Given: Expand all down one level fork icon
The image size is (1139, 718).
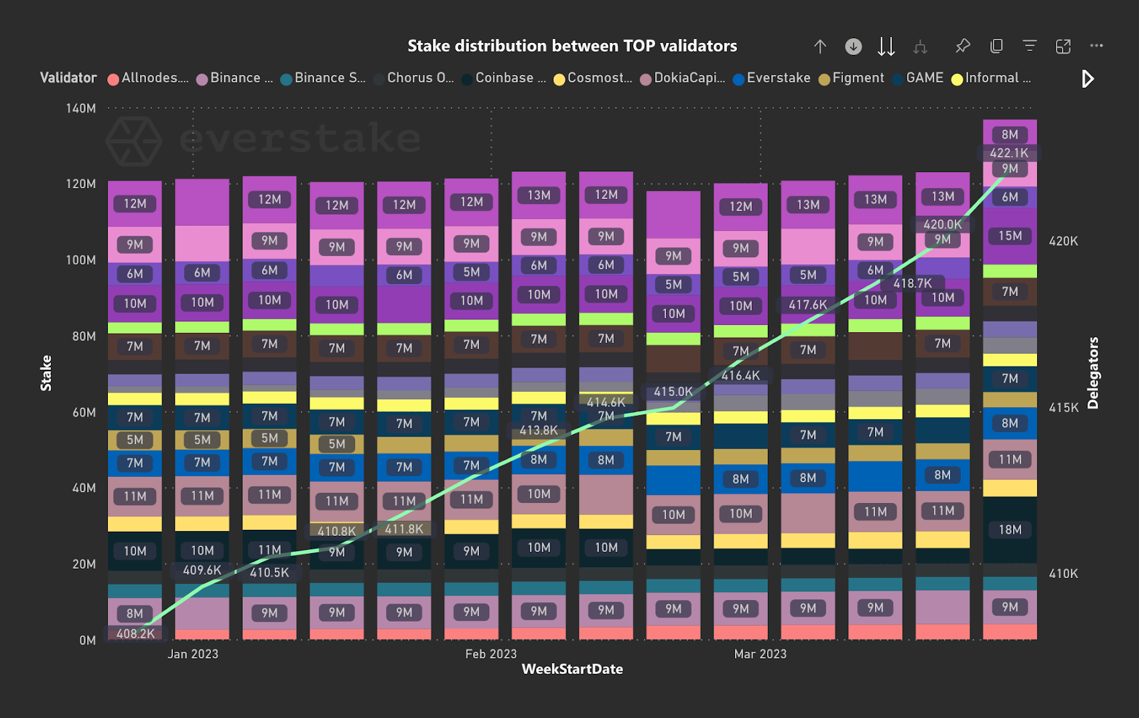Looking at the screenshot, I should [x=921, y=46].
